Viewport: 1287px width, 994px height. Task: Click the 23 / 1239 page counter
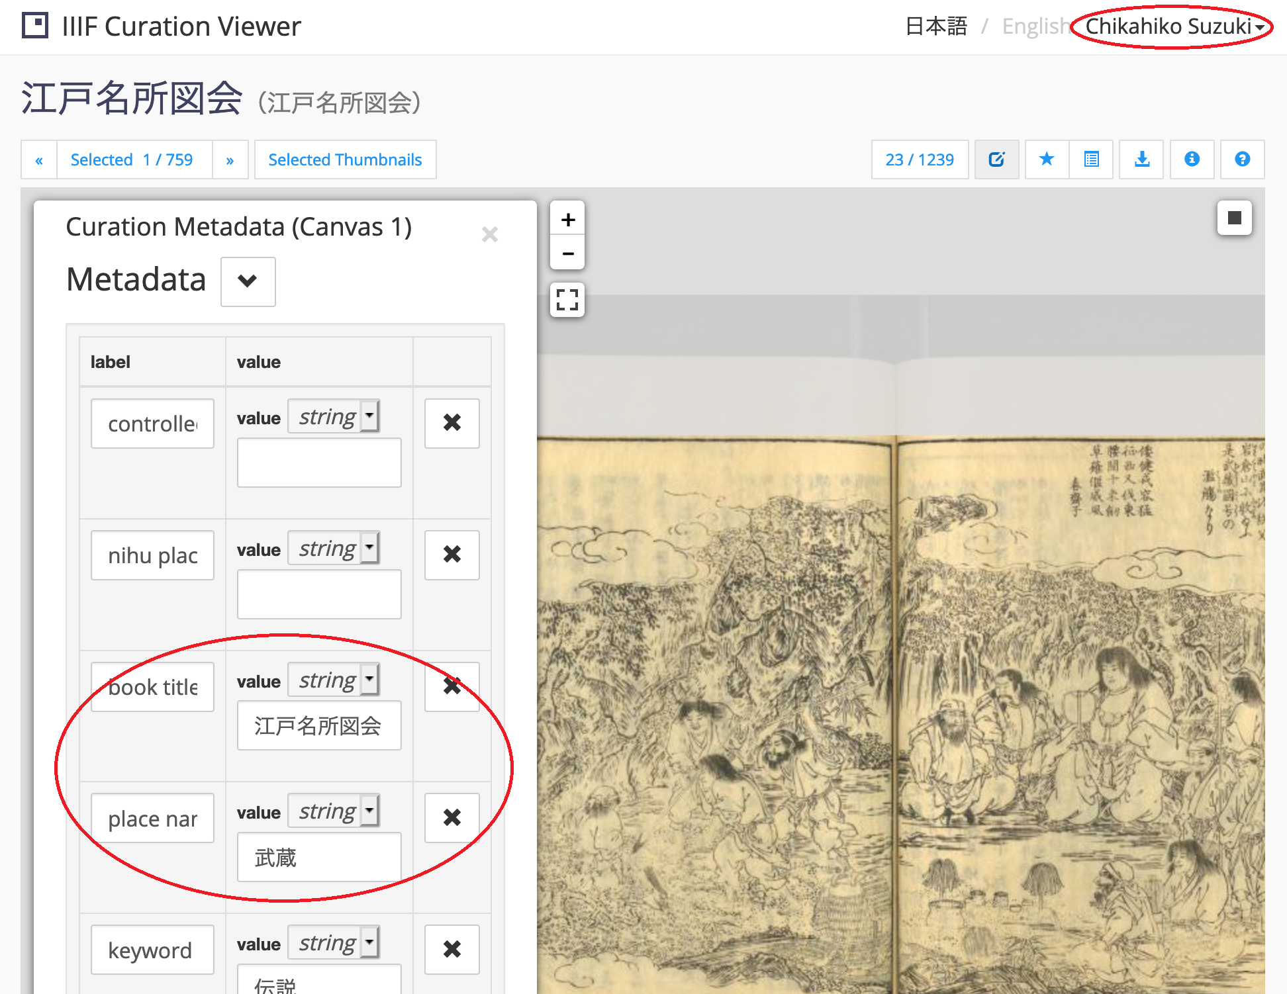pos(920,159)
